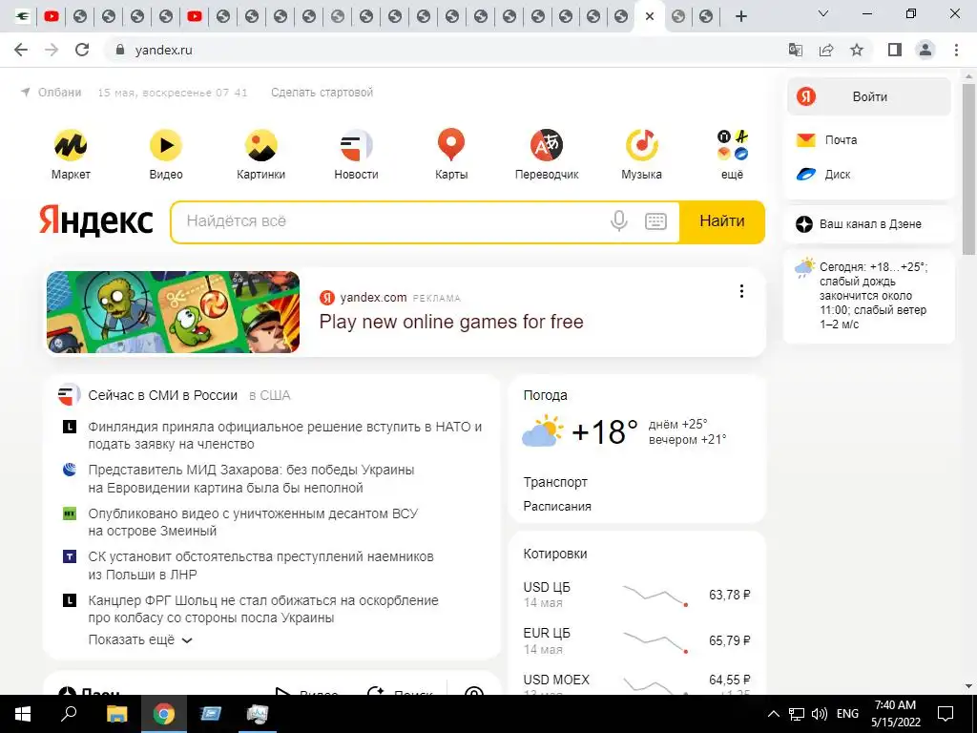Open the Музыка service icon
The height and width of the screenshot is (733, 977).
[x=642, y=145]
